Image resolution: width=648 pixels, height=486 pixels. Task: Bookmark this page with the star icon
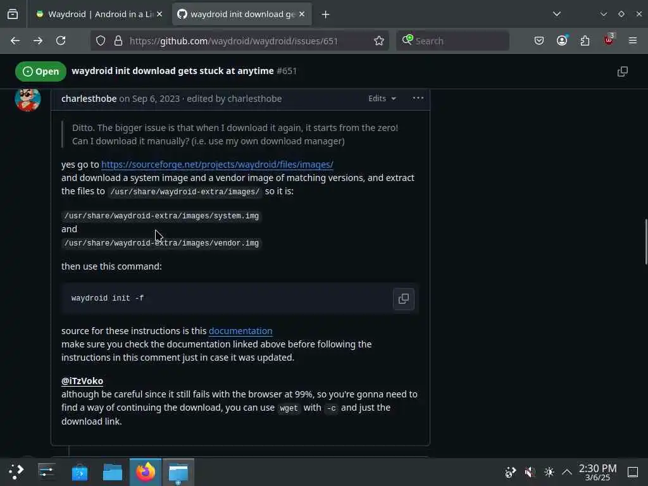pos(379,40)
